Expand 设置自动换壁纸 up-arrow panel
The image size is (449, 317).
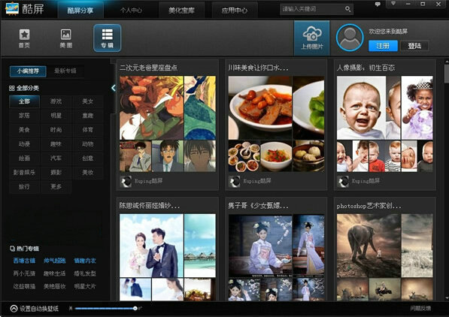coord(14,309)
